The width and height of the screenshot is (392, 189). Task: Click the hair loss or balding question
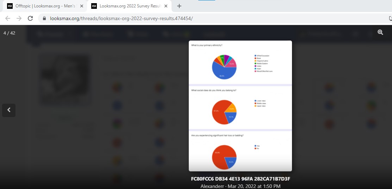coord(217,135)
